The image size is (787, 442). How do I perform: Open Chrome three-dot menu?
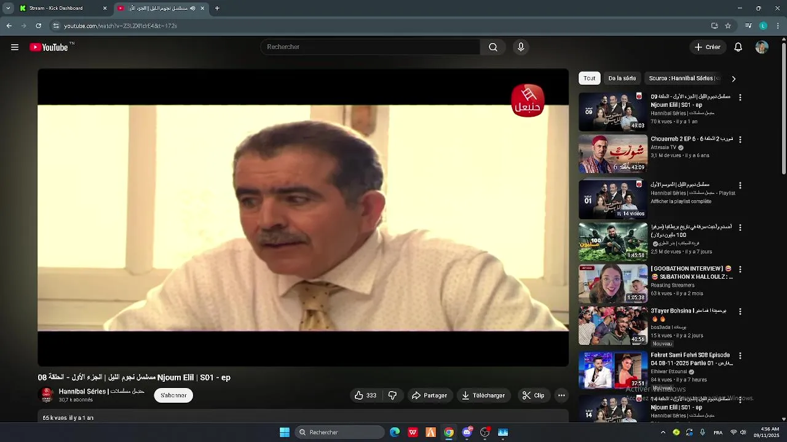pyautogui.click(x=778, y=26)
